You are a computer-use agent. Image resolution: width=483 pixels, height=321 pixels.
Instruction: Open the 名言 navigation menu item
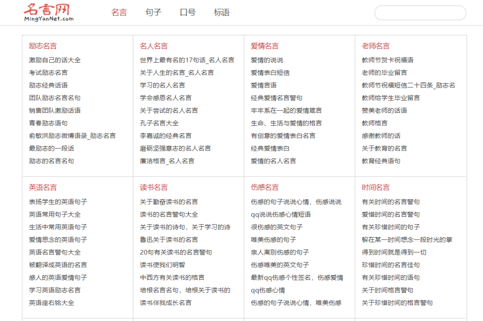click(119, 12)
